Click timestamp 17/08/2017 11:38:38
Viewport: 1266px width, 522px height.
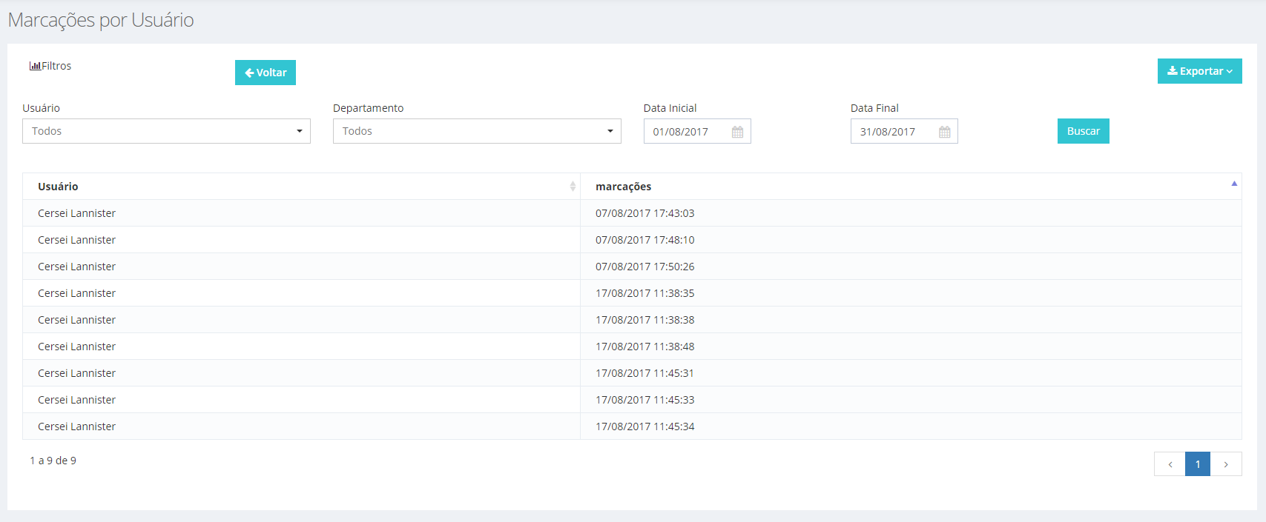(x=644, y=320)
